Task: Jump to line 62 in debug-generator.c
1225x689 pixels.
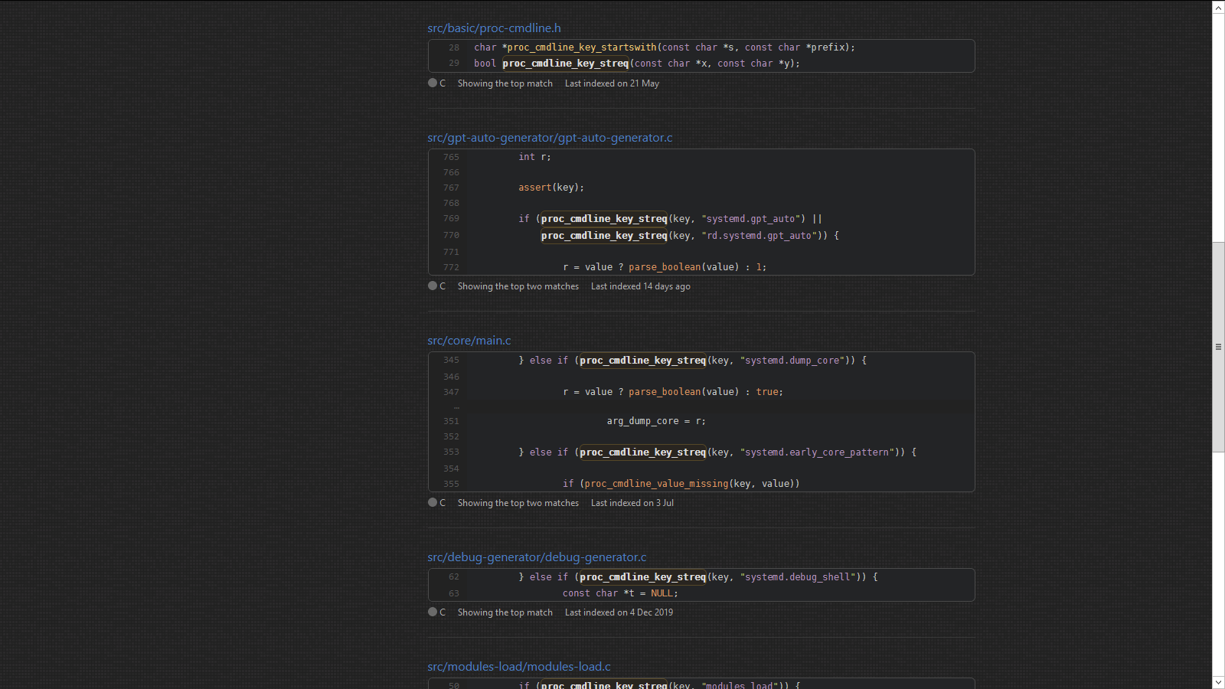Action: click(x=454, y=577)
